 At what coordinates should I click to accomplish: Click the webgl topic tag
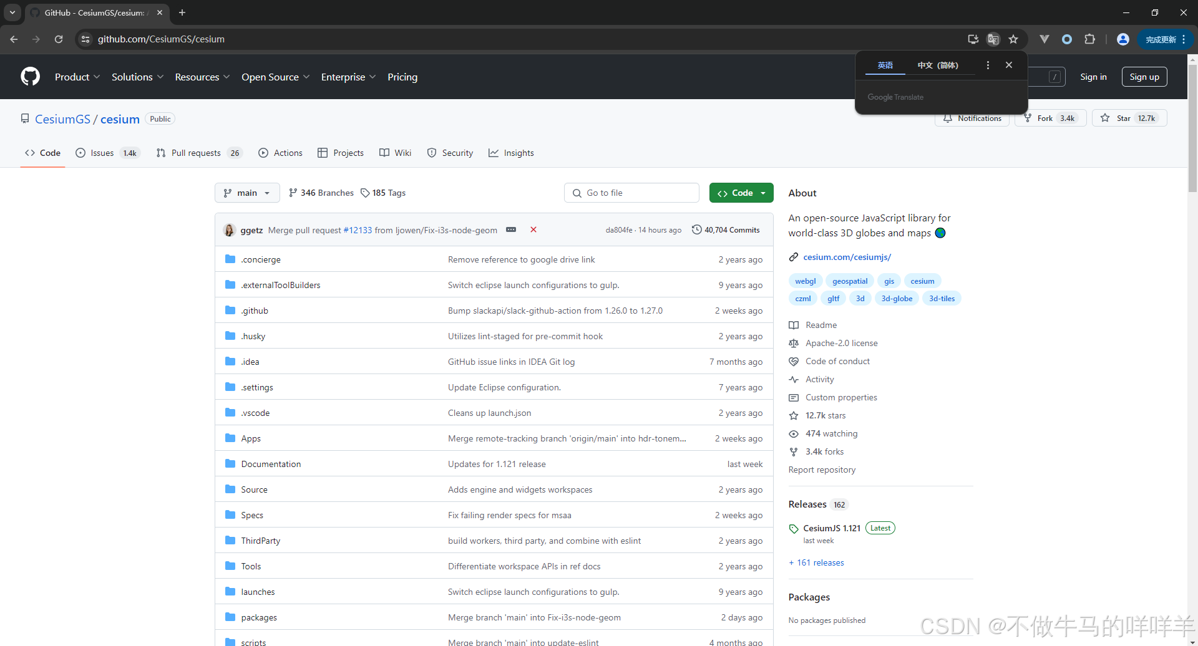805,281
